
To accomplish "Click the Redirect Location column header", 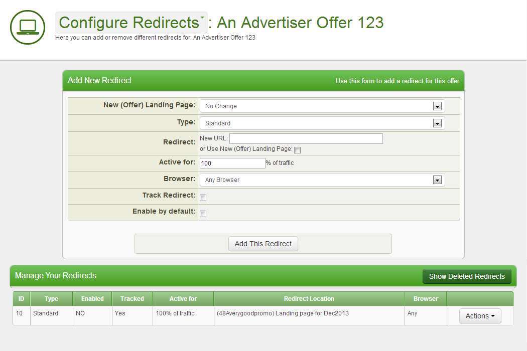I will click(309, 299).
